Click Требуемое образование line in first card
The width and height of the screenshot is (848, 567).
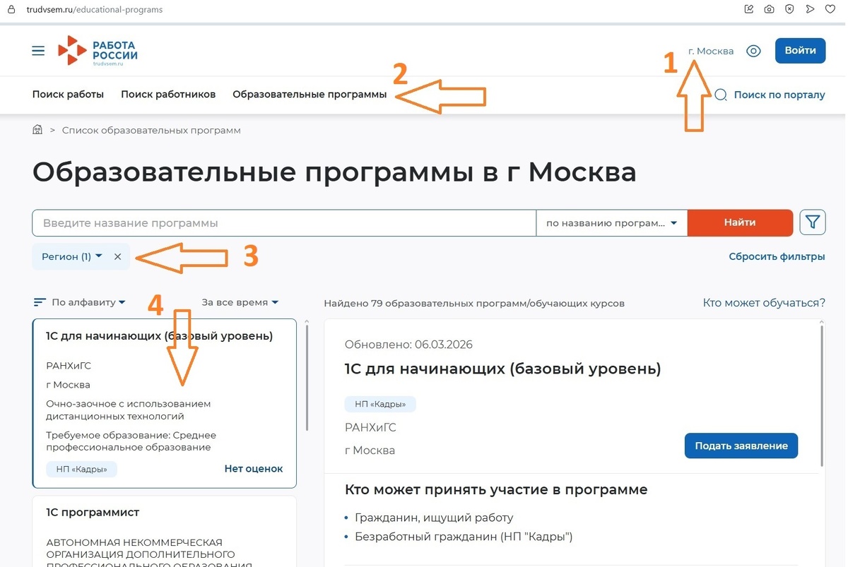coord(131,441)
